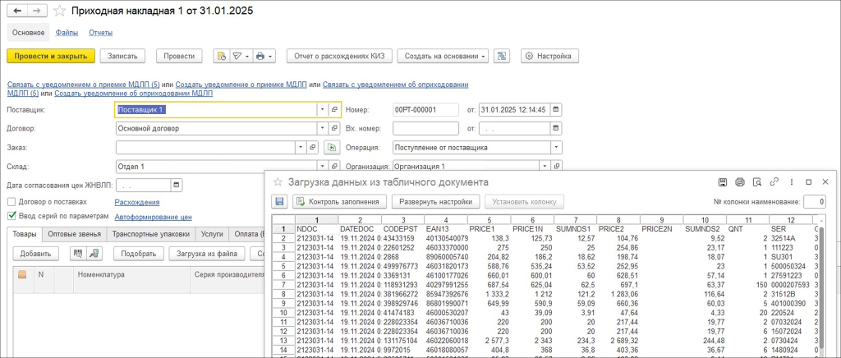The height and width of the screenshot is (358, 841).
Task: Open the calendar picker for document date
Action: [x=555, y=109]
